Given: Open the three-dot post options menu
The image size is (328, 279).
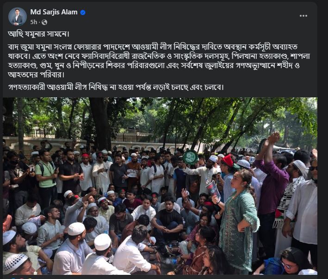Looking at the screenshot, I should tap(303, 16).
